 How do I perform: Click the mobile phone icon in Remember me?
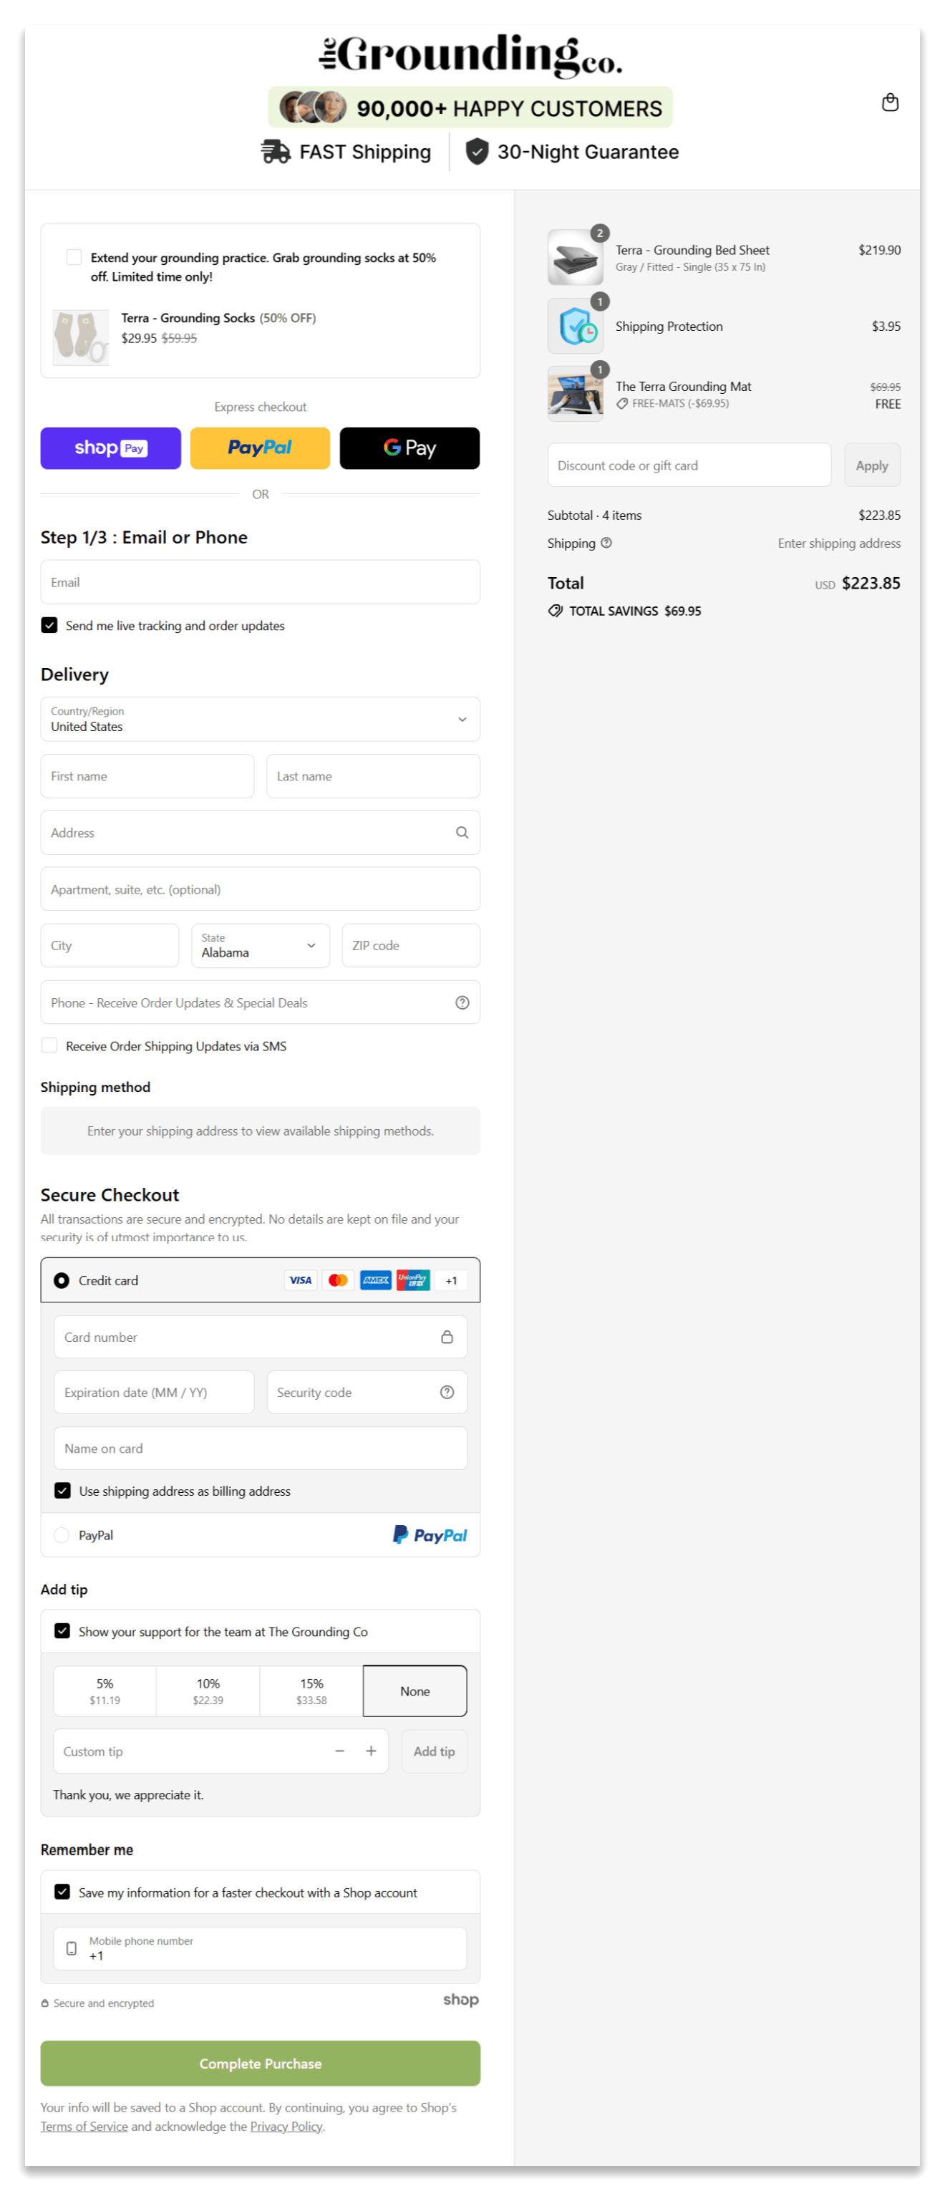click(72, 1948)
